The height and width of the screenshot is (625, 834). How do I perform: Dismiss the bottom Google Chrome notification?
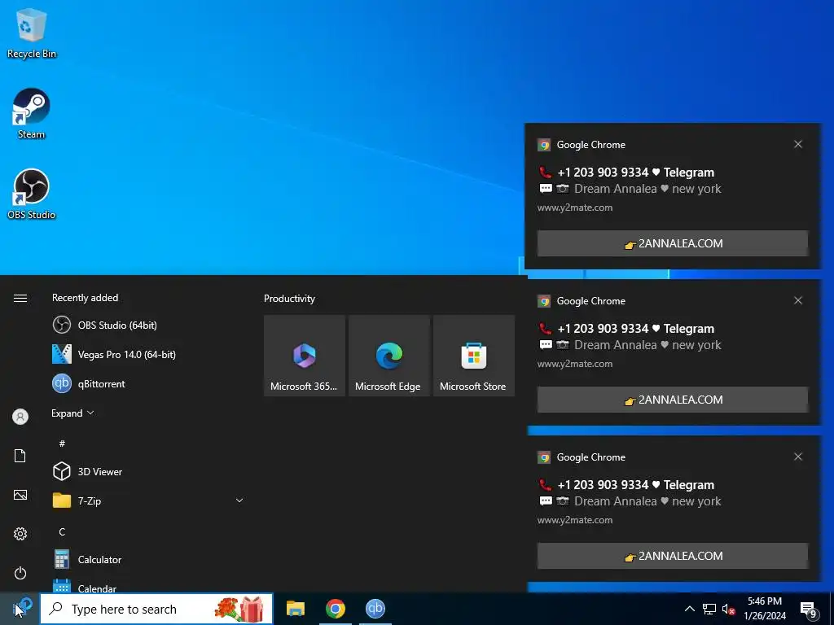pos(798,457)
